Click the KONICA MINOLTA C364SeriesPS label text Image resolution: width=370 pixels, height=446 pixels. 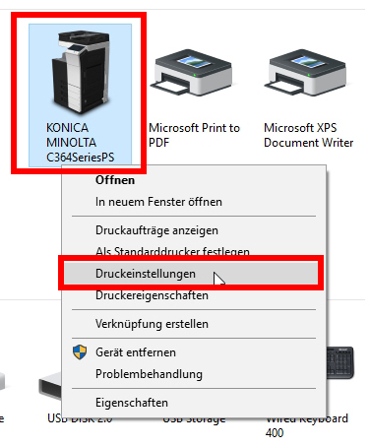point(80,143)
